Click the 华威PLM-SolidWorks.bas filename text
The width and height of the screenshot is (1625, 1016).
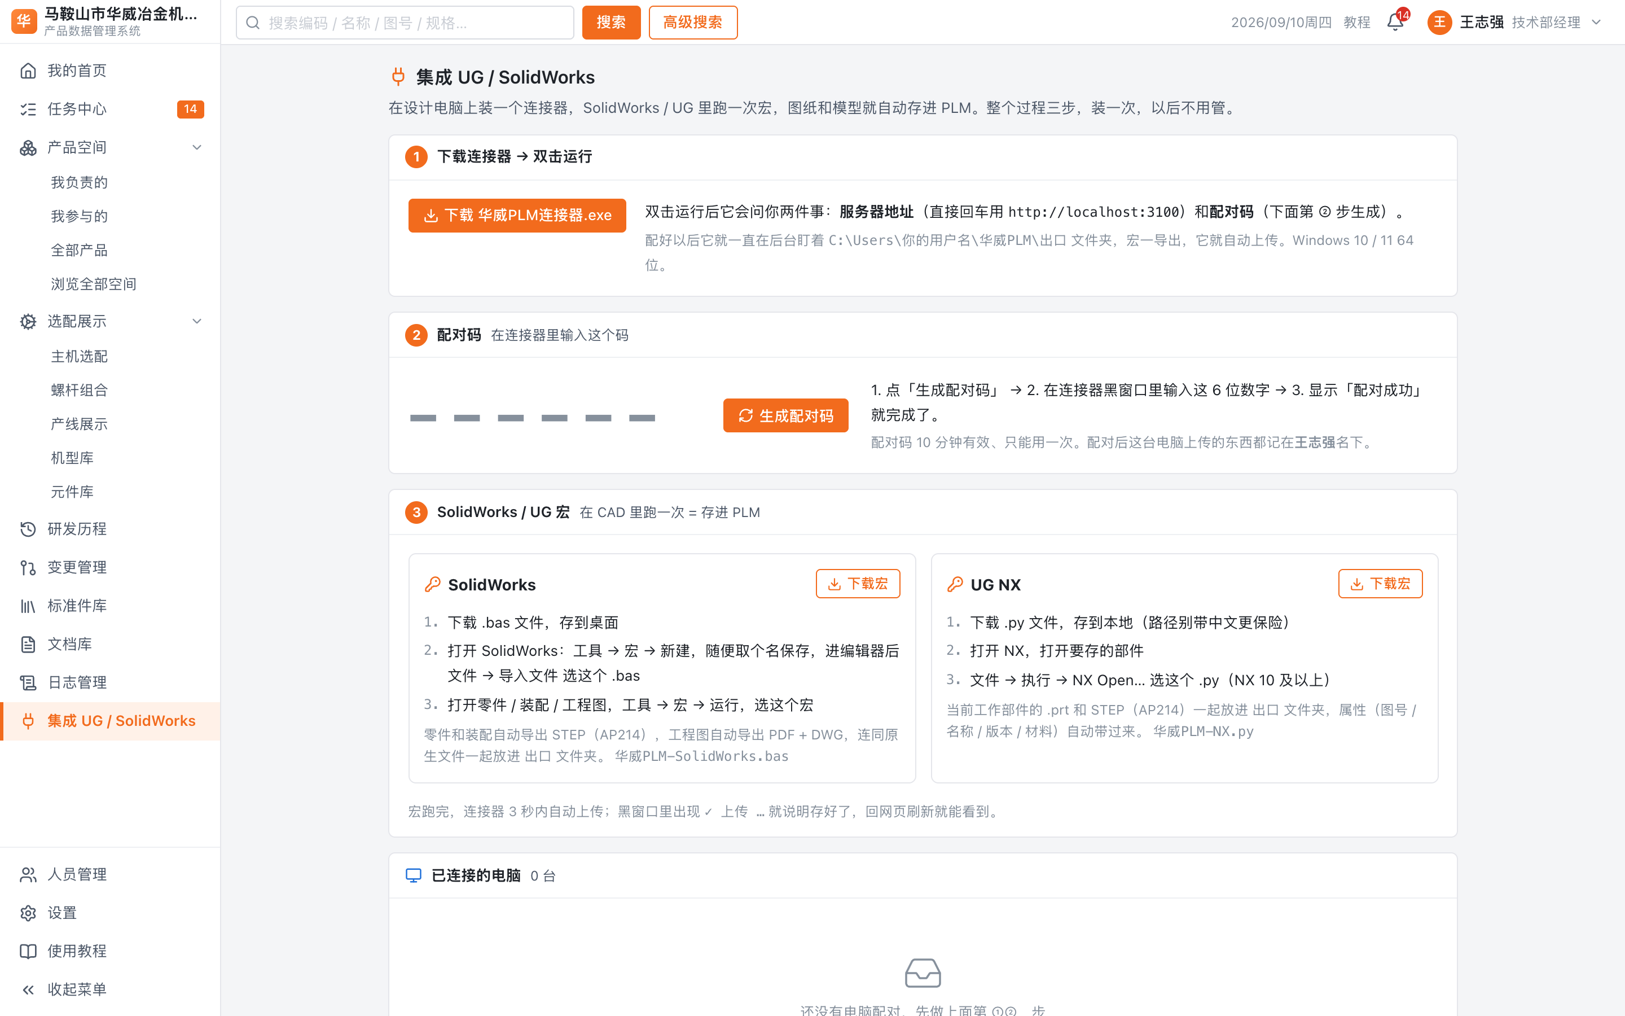point(702,756)
